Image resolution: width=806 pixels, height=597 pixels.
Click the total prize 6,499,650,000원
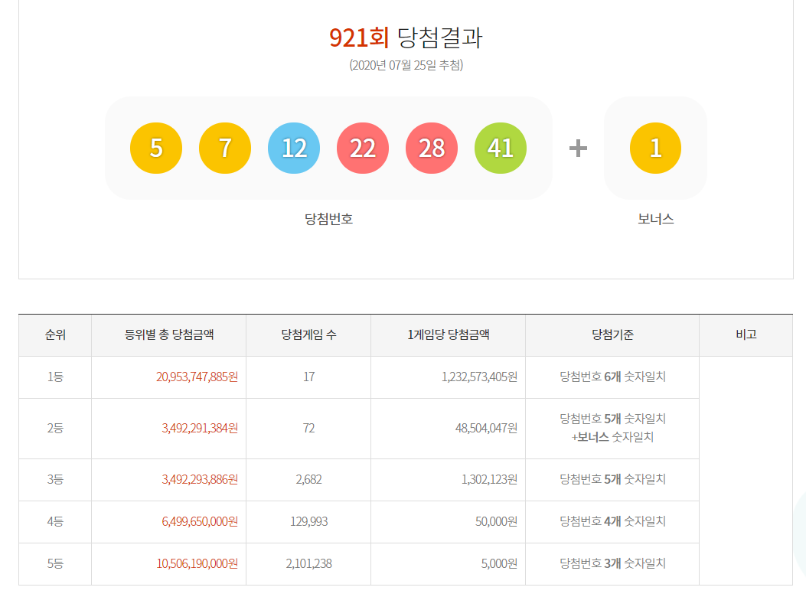[200, 522]
